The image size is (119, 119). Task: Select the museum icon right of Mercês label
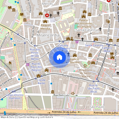(x=60, y=8)
